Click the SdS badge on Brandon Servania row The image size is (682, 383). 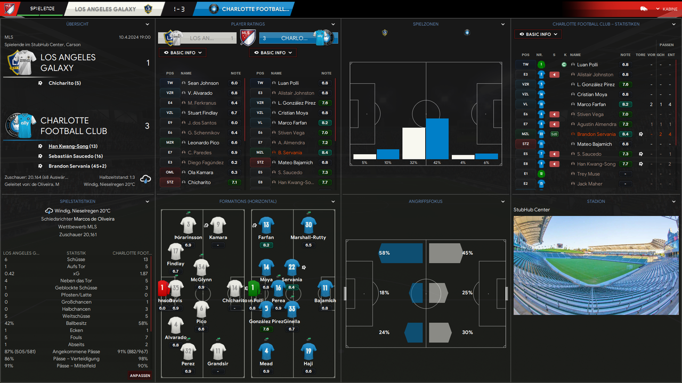pyautogui.click(x=554, y=134)
